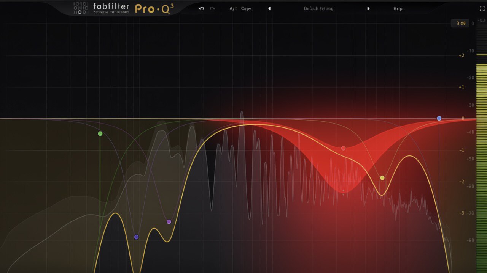Screen dimensions: 487x273
Task: Go to the previous preset arrow
Action: pos(269,9)
